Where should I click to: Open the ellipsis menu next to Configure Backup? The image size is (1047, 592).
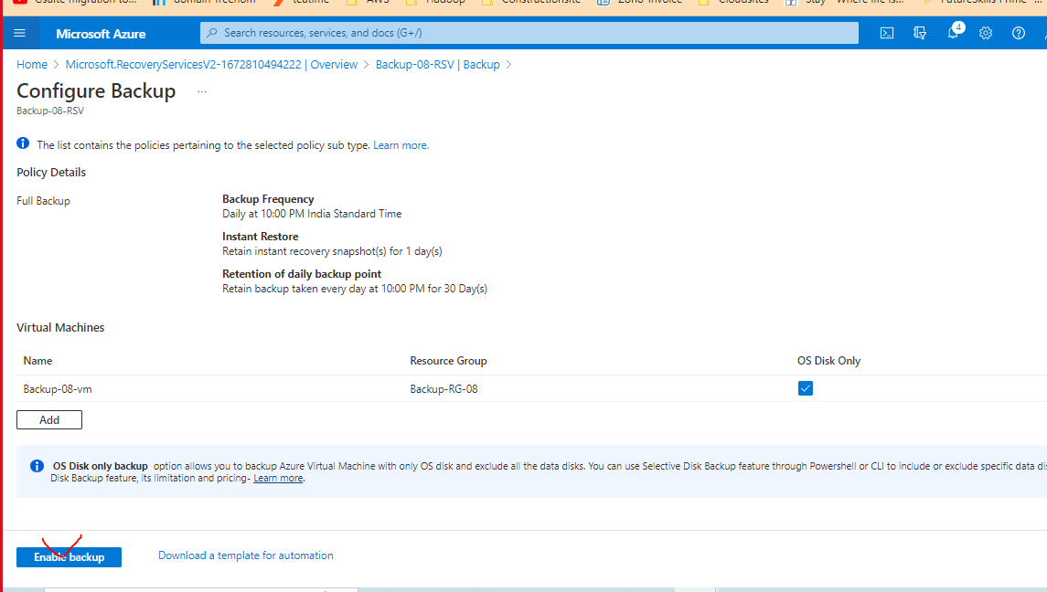click(202, 91)
